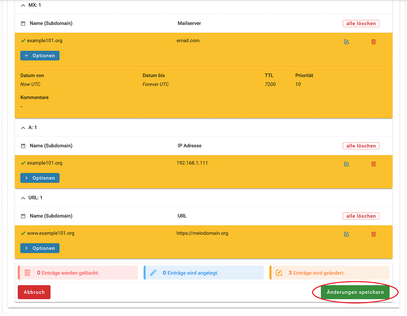The image size is (407, 316).
Task: Edit the A record 192.168.1.111
Action: [346, 164]
